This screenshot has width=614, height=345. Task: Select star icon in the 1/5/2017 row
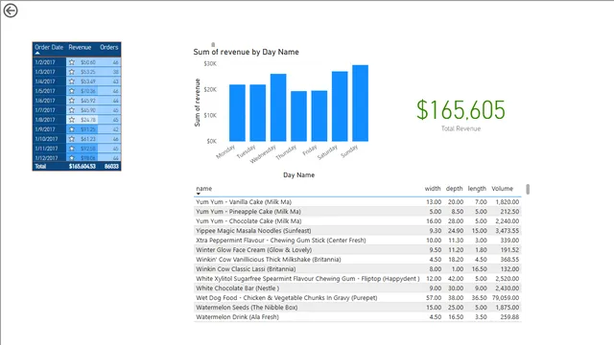coord(72,91)
